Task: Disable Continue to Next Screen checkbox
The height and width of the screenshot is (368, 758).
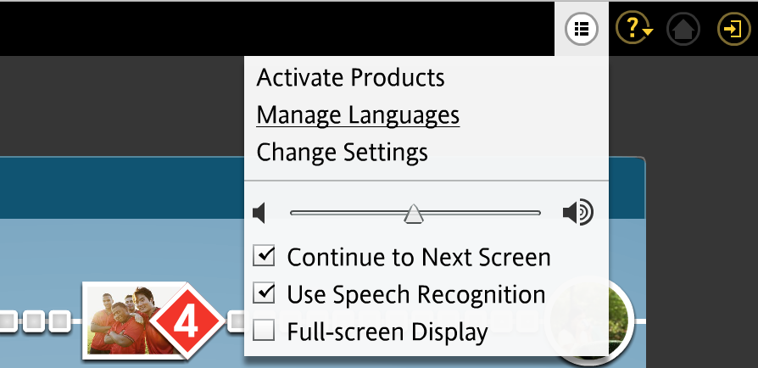Action: tap(265, 256)
